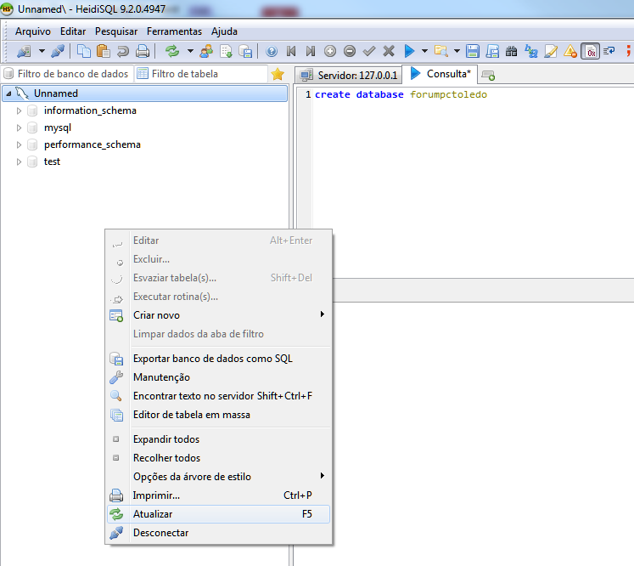
Task: Toggle the hex 0x BLOB display button
Action: (591, 51)
